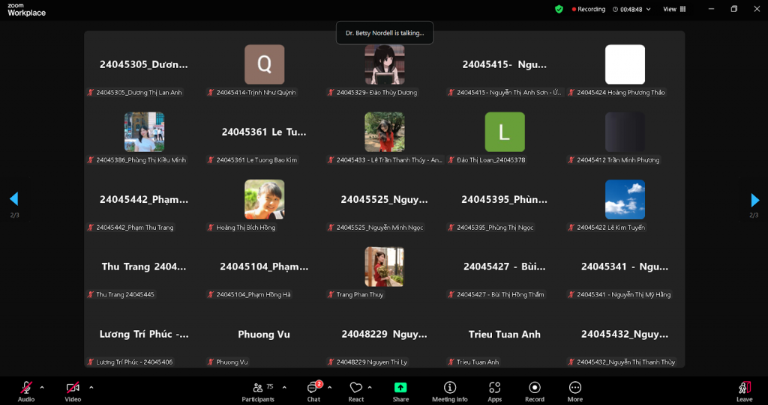Go to next gallery page arrow
Image resolution: width=768 pixels, height=405 pixels.
click(x=754, y=200)
